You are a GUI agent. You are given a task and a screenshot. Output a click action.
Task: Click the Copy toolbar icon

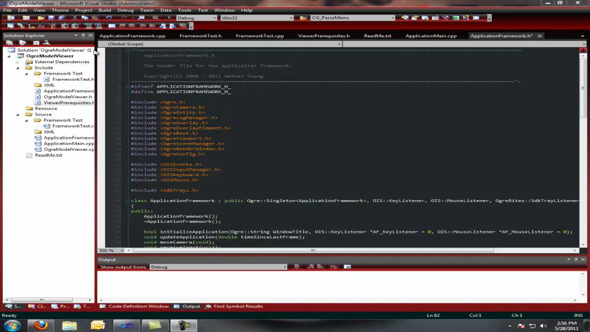coord(84,18)
